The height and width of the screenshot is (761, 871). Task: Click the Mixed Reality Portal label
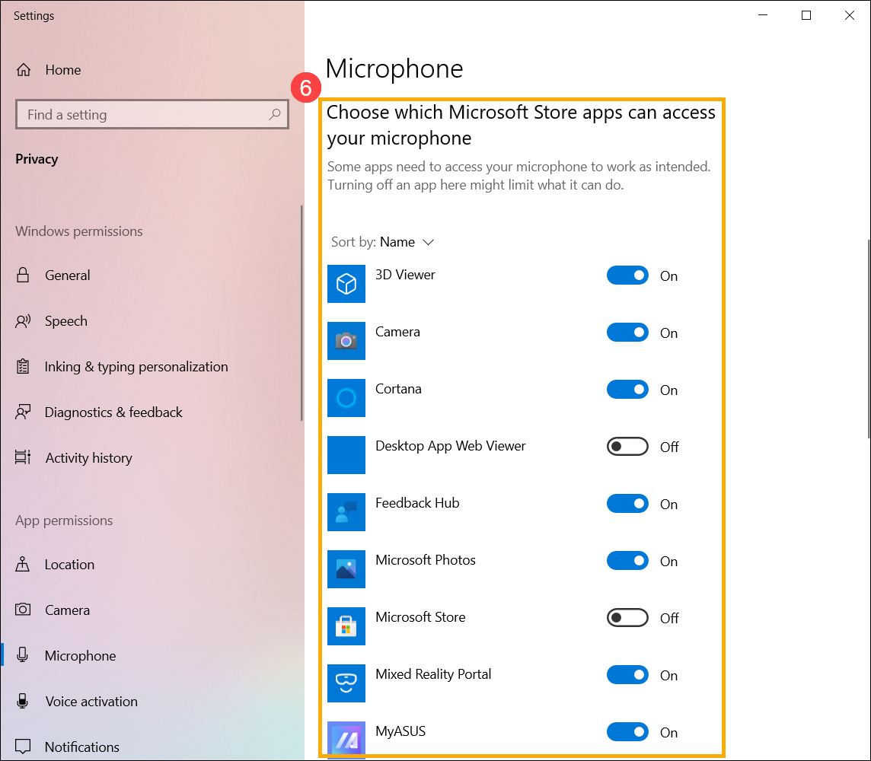433,673
